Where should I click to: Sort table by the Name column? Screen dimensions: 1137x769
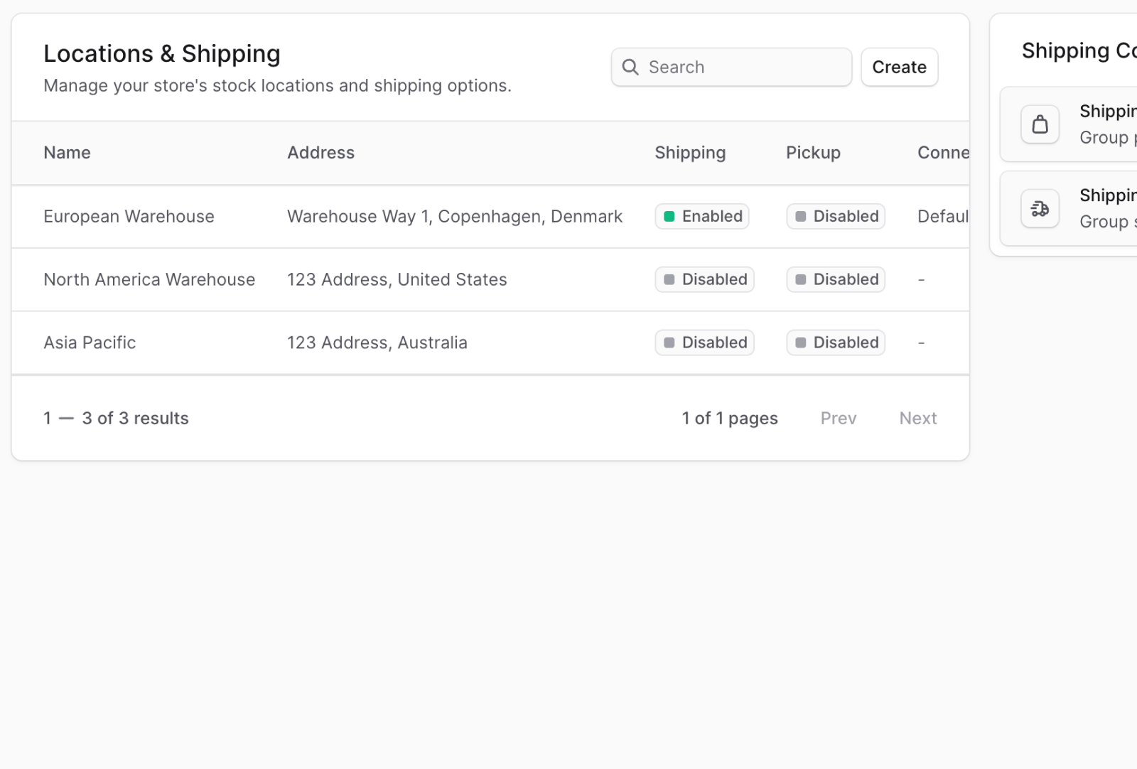click(67, 152)
